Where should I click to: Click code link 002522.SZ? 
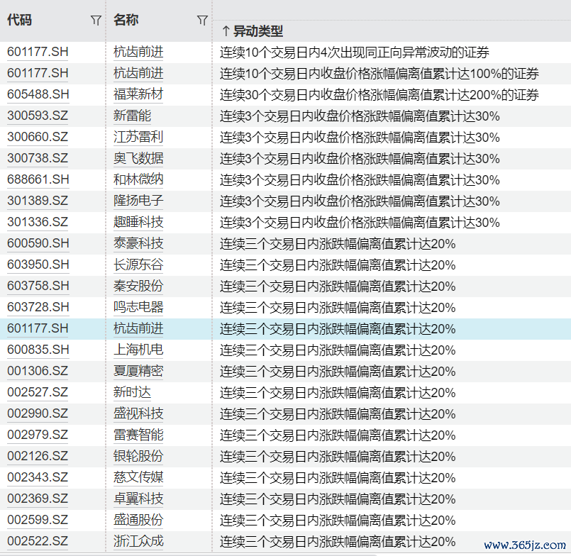(x=38, y=541)
